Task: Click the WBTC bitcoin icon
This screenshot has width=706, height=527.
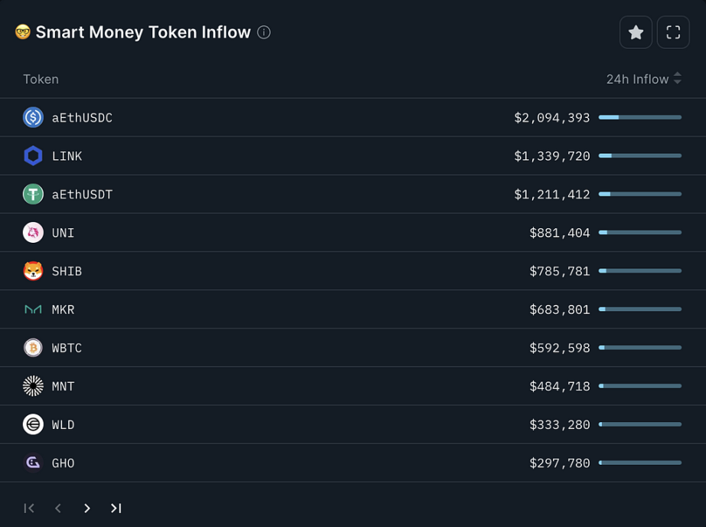Action: tap(33, 348)
